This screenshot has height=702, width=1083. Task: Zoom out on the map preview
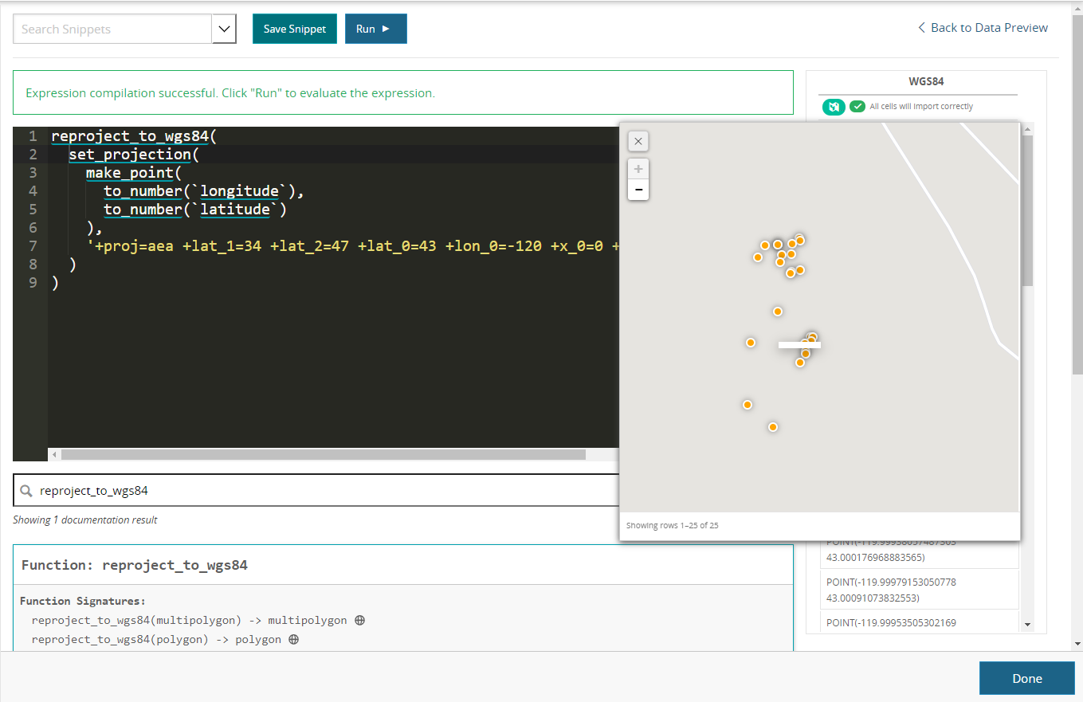[x=638, y=190]
